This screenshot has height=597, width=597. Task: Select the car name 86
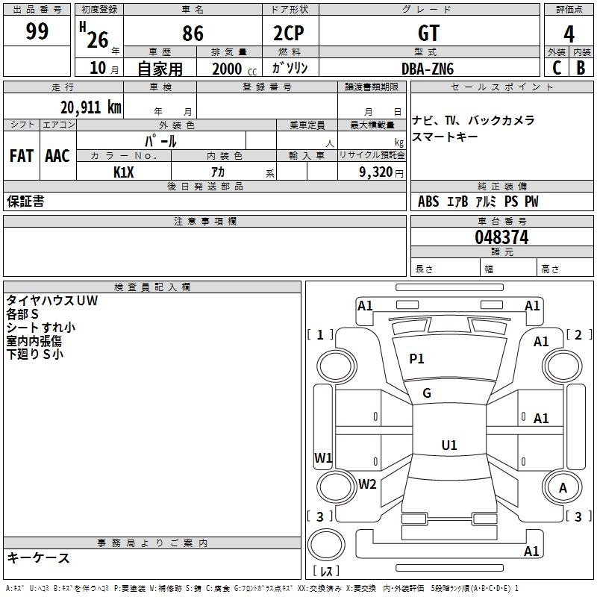193,33
